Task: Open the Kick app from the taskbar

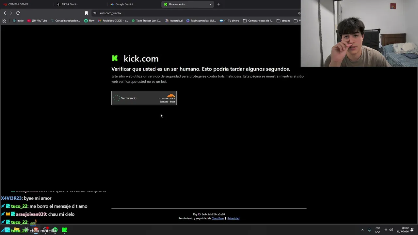Action: (x=65, y=230)
